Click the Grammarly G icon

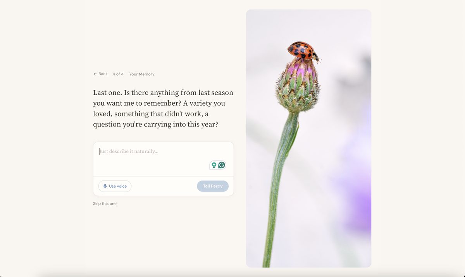222,165
